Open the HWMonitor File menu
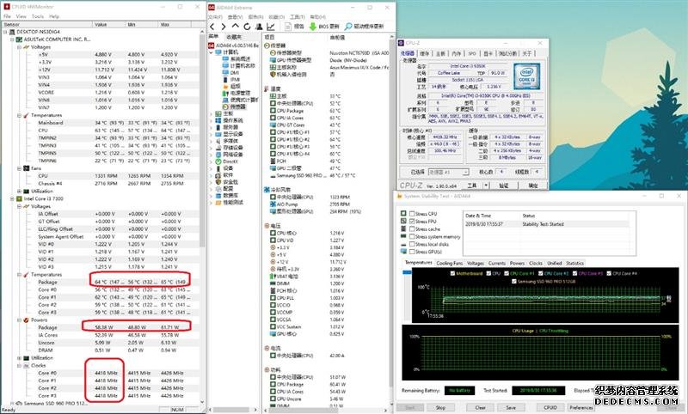Viewport: 688px width, 414px height. pos(8,16)
